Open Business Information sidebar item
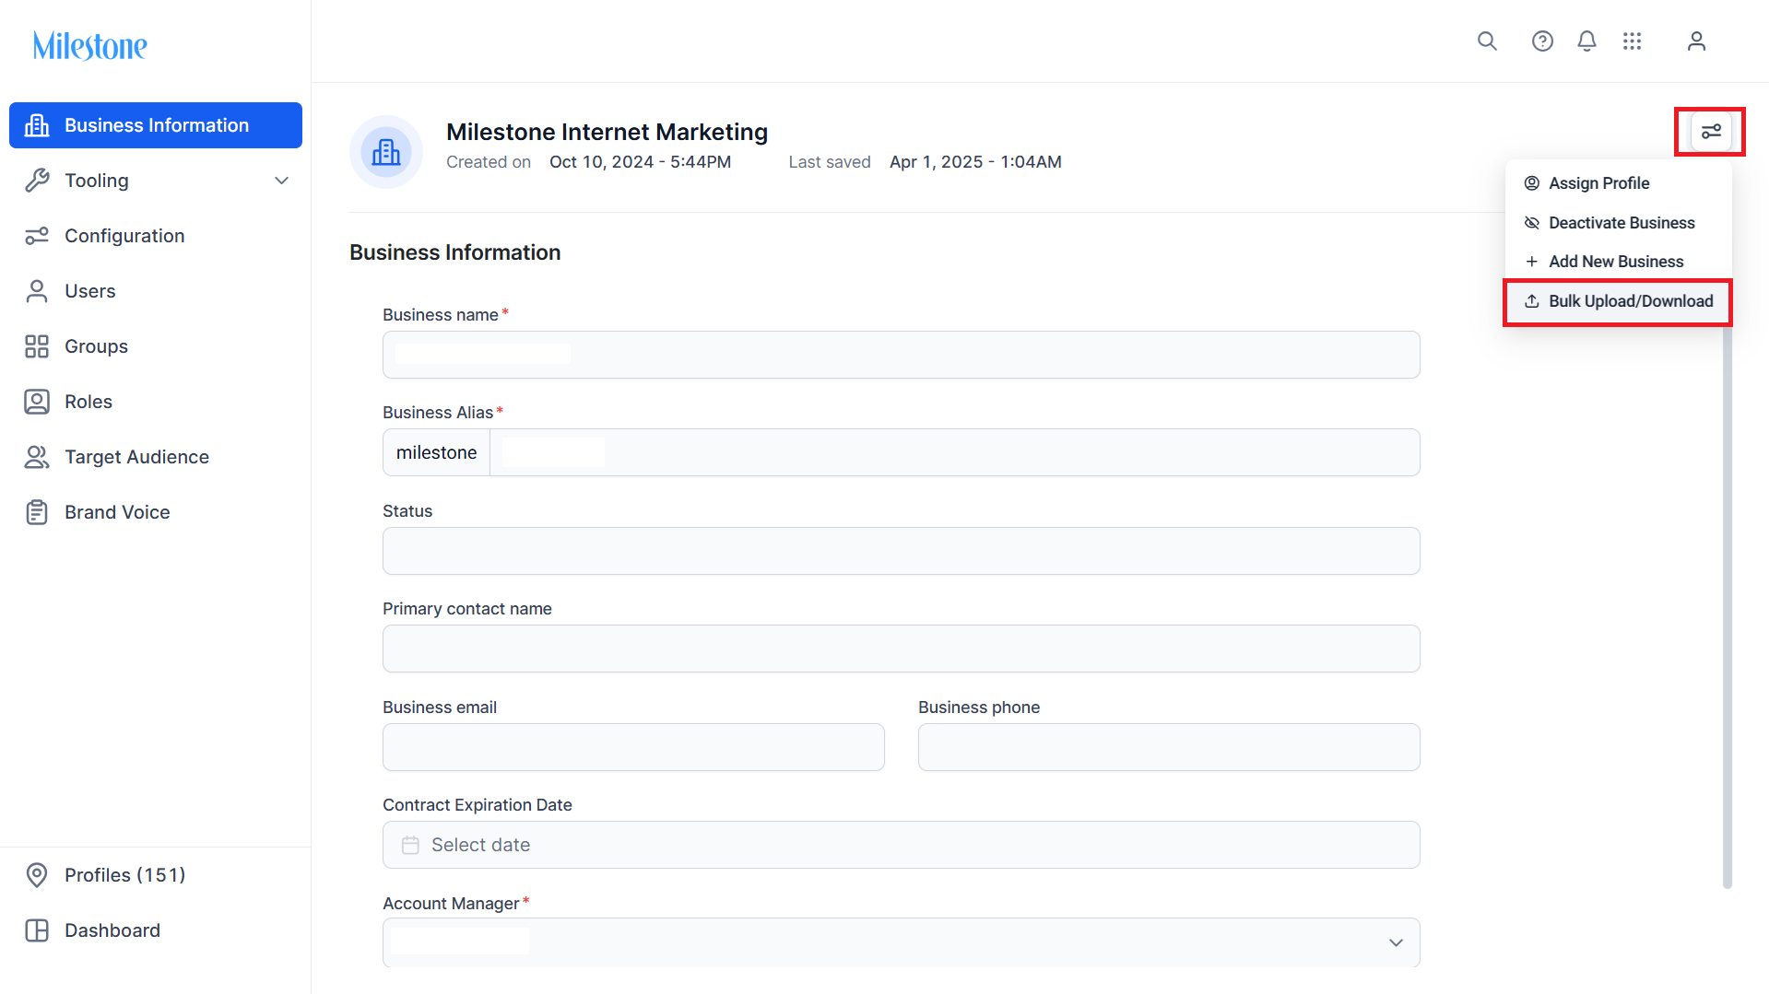 156,125
